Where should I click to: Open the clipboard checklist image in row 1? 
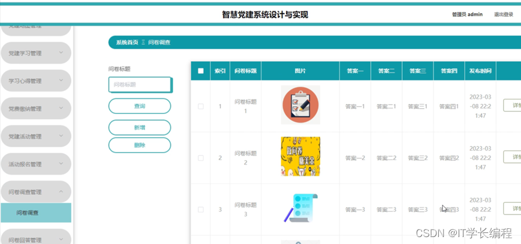[300, 105]
